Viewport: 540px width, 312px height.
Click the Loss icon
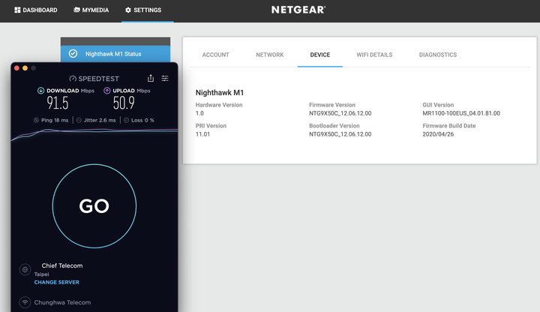tap(127, 120)
